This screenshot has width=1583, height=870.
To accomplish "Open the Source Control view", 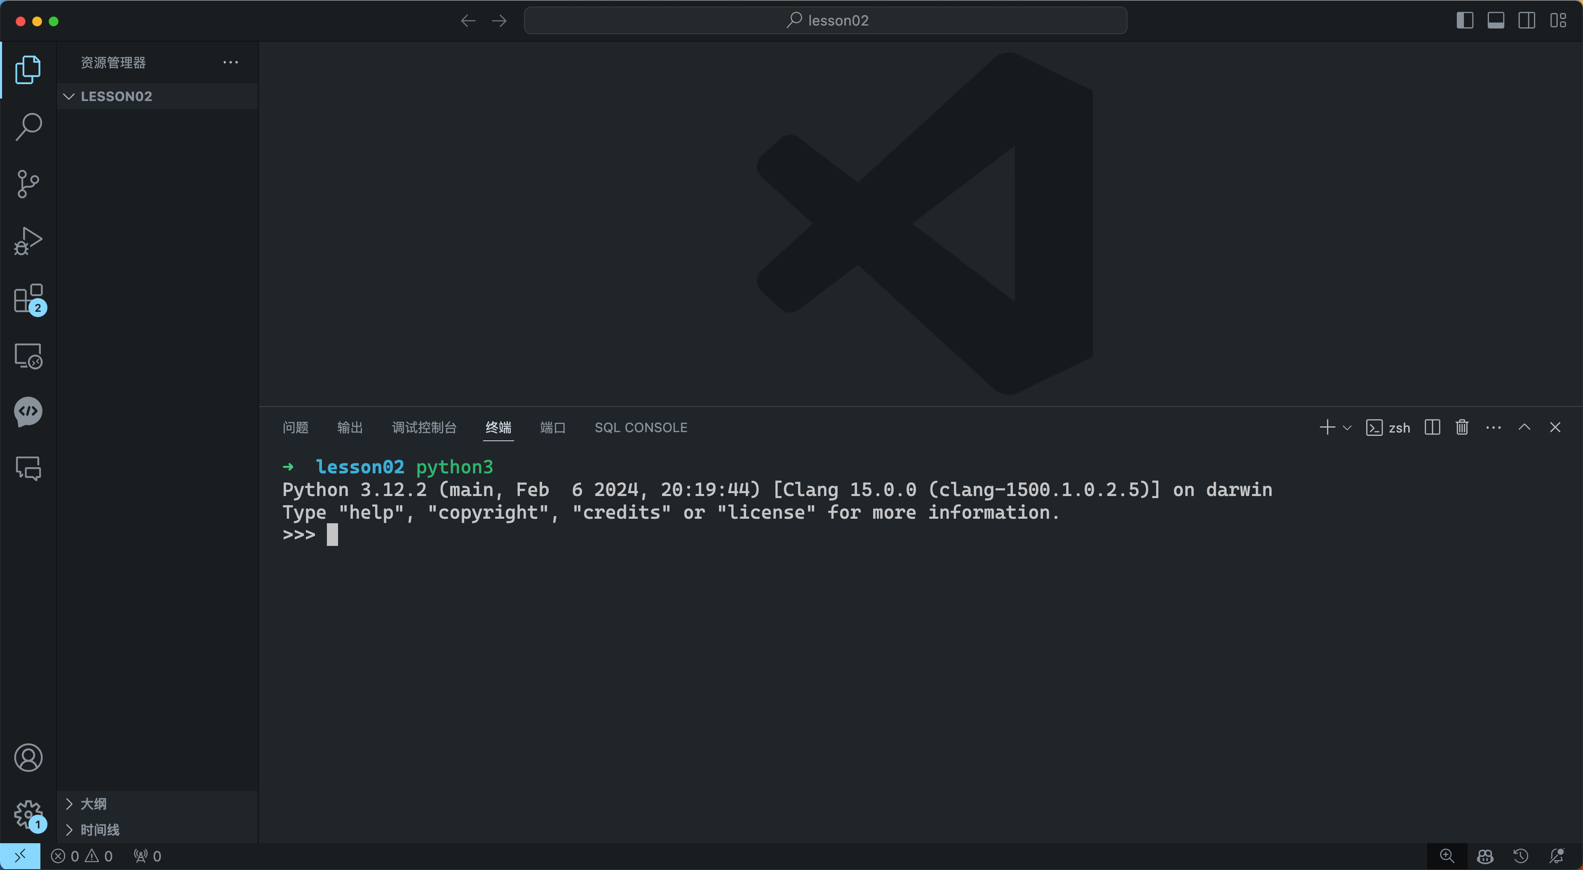I will 28,184.
